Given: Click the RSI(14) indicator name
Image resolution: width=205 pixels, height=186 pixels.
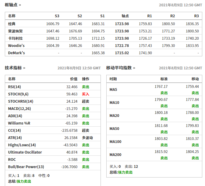Looking at the screenshot, I should [15, 87].
